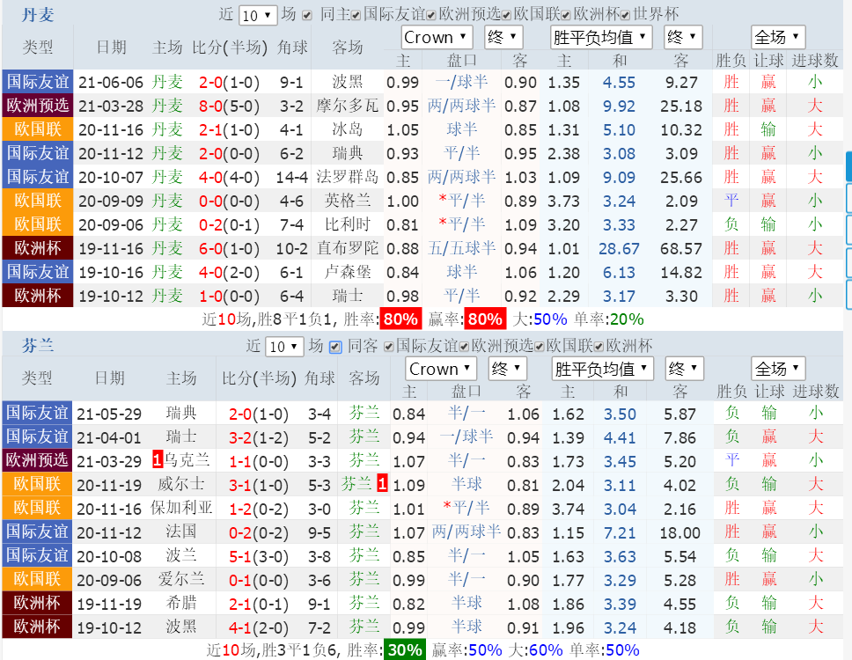Screen dimensions: 852x660
Task: Click the 芬兰 team title link
Action: [38, 346]
